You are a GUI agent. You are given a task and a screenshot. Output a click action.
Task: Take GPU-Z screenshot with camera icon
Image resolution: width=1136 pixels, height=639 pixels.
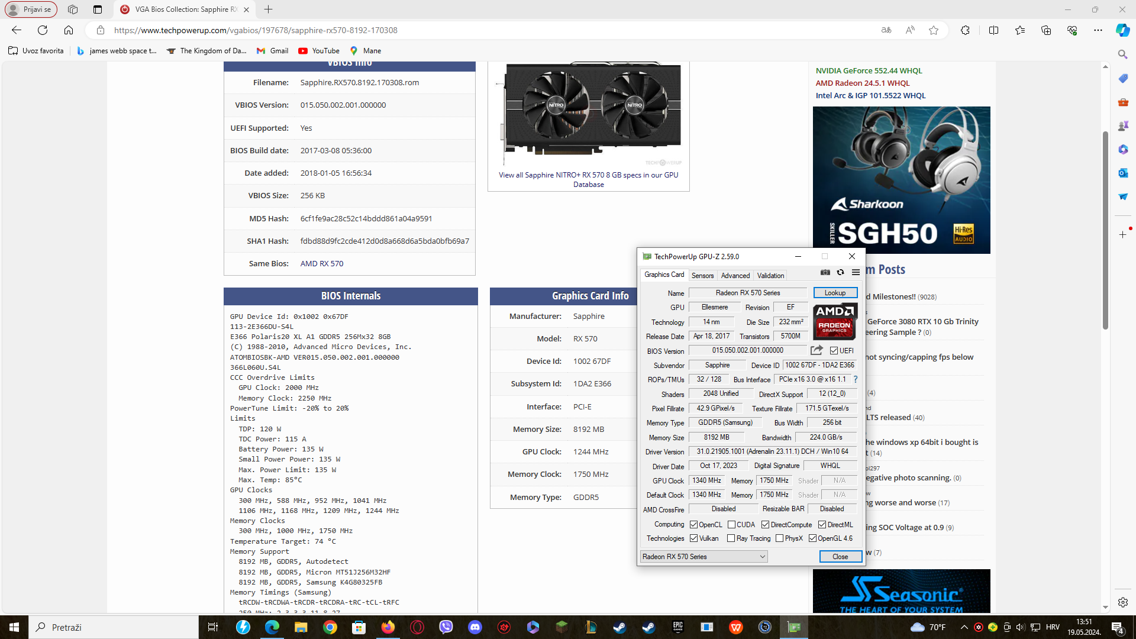click(x=825, y=272)
